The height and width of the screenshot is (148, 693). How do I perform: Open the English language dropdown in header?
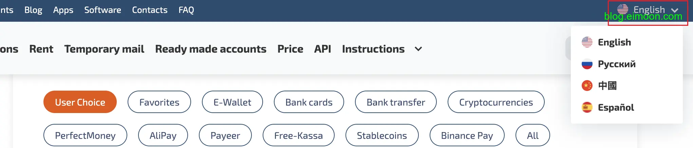pyautogui.click(x=648, y=10)
